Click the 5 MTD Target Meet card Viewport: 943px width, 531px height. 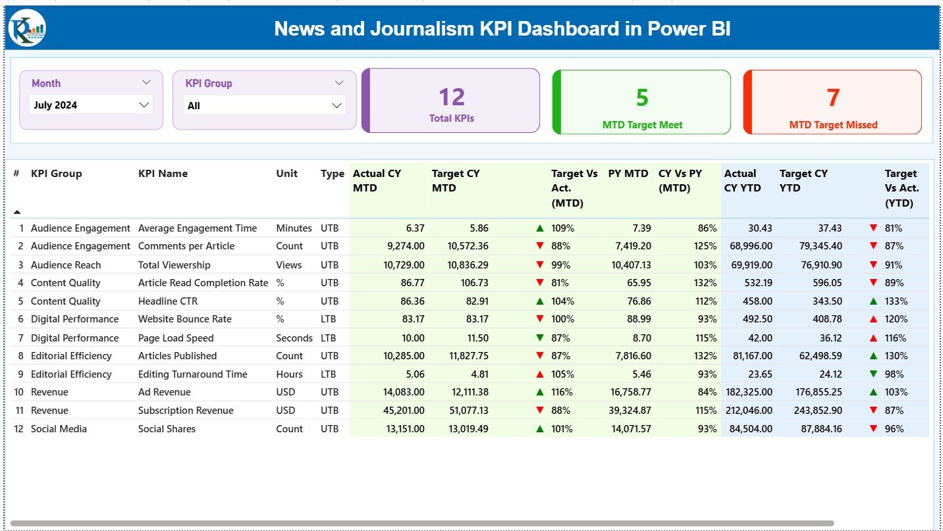[x=641, y=102]
